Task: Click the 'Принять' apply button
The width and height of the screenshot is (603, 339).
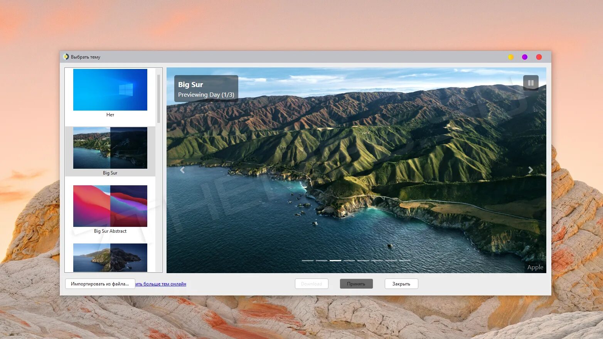Action: coord(356,284)
